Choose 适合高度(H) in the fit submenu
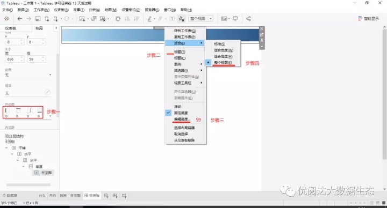The height and width of the screenshot is (208, 387). (223, 56)
